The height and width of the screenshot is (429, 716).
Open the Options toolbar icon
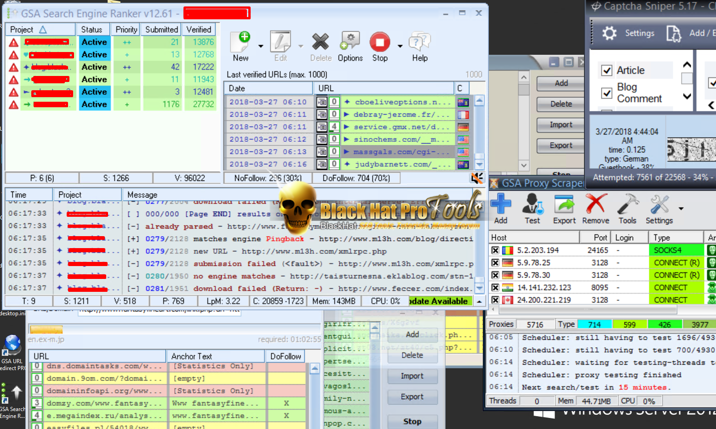(x=350, y=41)
